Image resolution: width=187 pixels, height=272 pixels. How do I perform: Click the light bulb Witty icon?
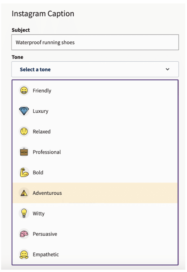(24, 213)
